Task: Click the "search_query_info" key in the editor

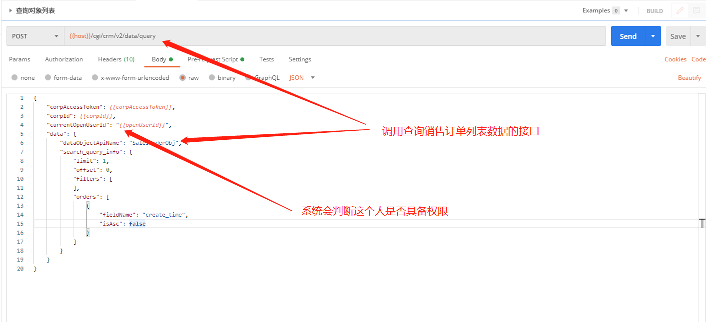Action: point(91,152)
